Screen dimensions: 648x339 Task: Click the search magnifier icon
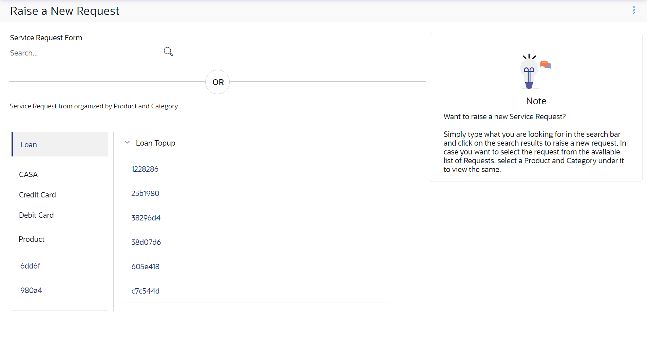168,51
